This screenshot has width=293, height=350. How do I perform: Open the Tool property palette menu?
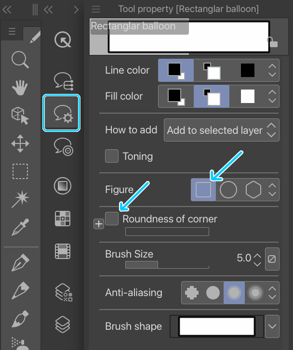96,9
